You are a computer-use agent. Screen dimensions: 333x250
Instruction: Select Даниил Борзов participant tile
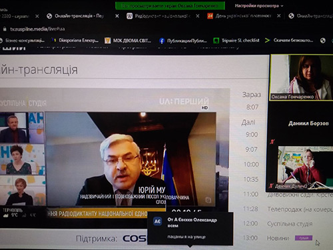coord(308,123)
